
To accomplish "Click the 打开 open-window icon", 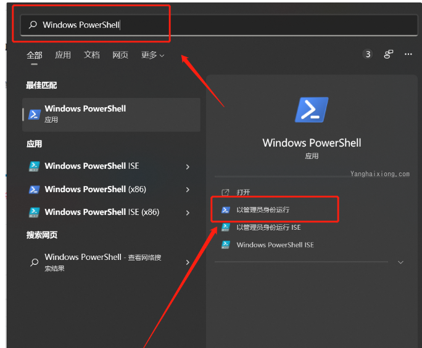I will pos(225,192).
